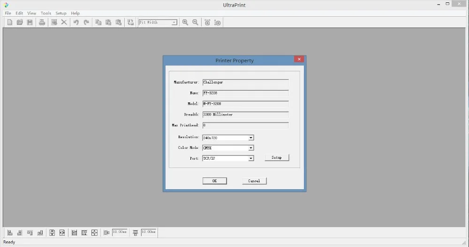Open the Setup menu
Screen dimensions: 469x247
pyautogui.click(x=61, y=13)
